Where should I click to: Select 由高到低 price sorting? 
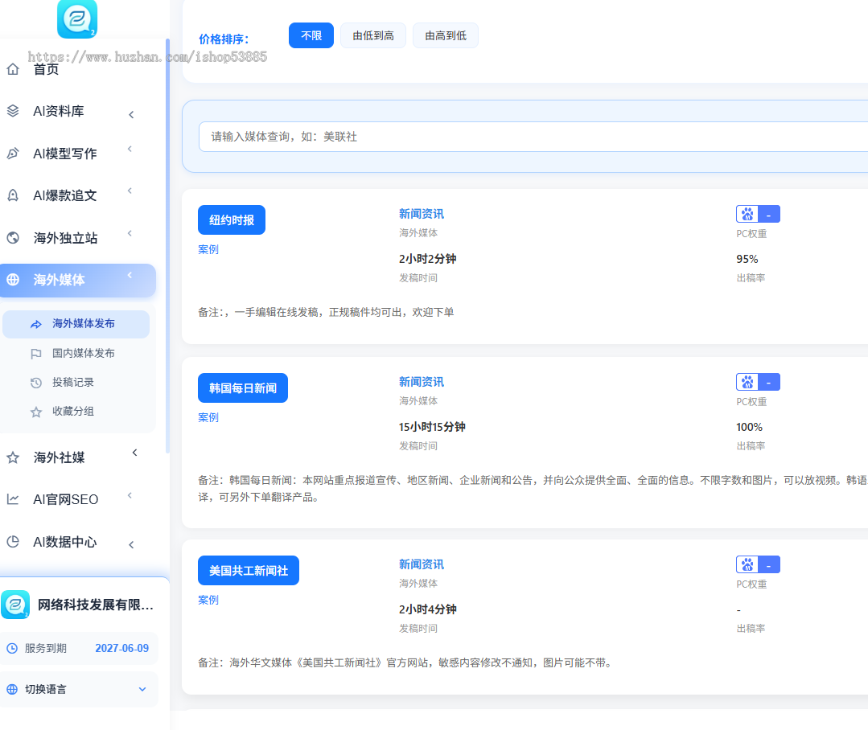pos(446,35)
